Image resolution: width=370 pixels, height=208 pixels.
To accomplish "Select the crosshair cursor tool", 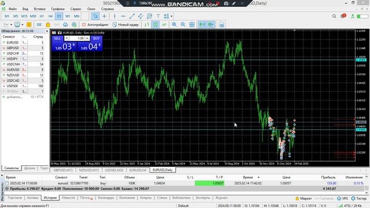I will tap(104, 16).
